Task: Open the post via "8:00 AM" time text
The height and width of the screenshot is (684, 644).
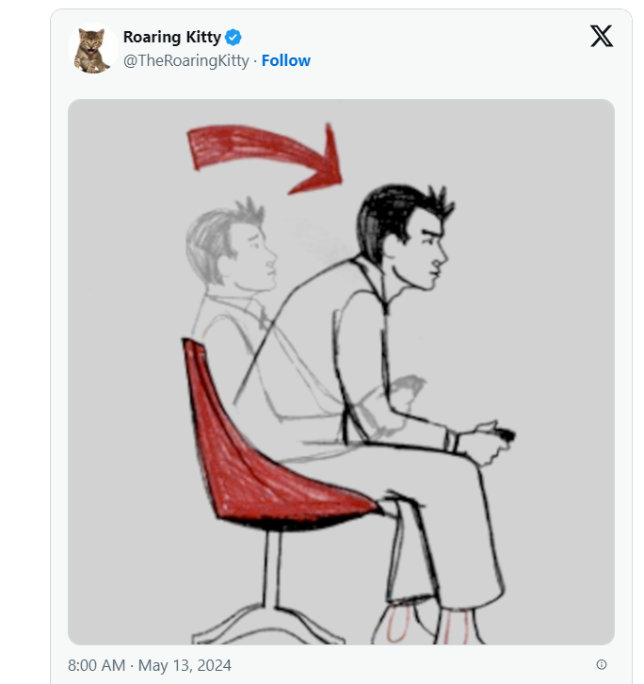Action: 96,665
